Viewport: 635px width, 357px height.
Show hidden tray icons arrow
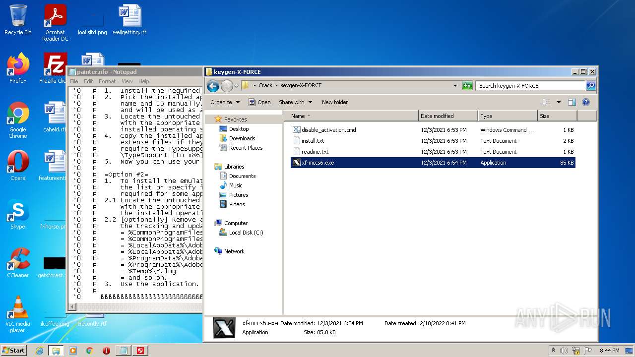(553, 351)
